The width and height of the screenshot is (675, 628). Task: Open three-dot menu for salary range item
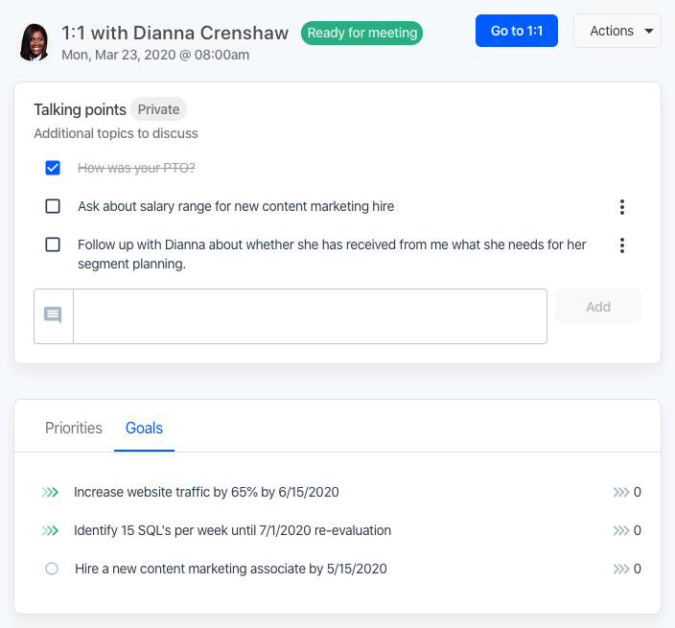622,207
